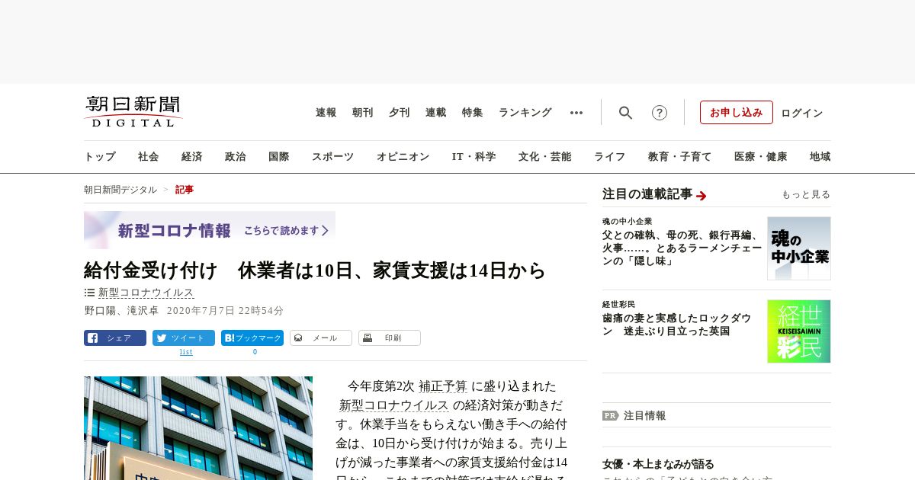Click the 魂の中小企業 series label text
The image size is (915, 480).
[628, 222]
